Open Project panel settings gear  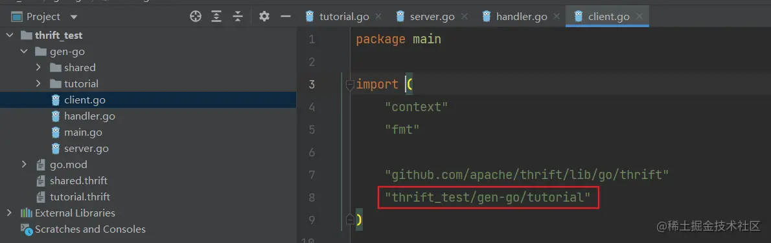pos(264,17)
